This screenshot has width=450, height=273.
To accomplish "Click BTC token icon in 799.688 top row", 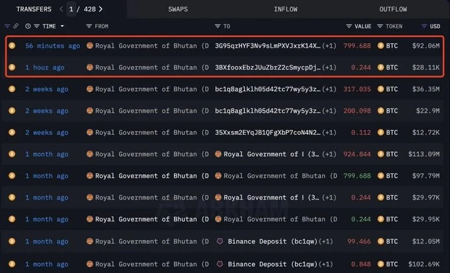I will (x=380, y=46).
